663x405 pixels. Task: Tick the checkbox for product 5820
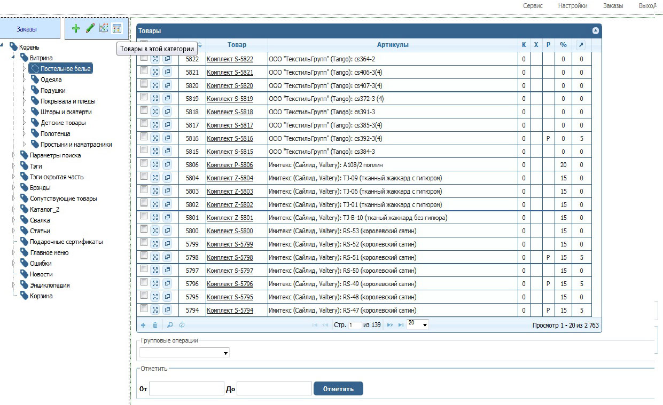pyautogui.click(x=144, y=83)
